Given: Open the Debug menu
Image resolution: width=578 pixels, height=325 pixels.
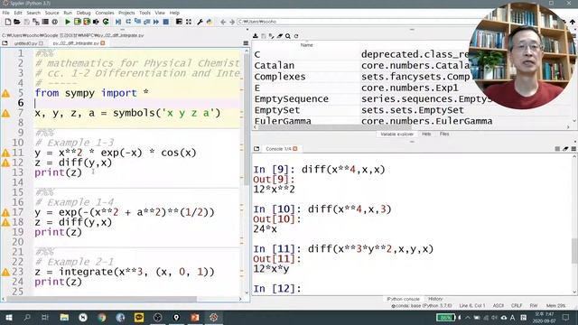Looking at the screenshot, I should point(84,13).
